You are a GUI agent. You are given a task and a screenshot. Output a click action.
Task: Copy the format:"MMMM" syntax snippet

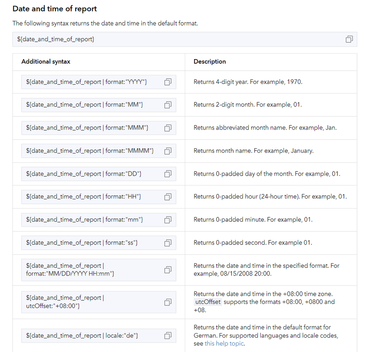pos(168,151)
